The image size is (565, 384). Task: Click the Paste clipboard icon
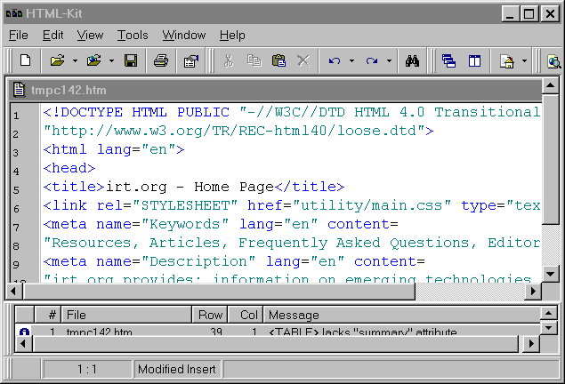(x=278, y=61)
